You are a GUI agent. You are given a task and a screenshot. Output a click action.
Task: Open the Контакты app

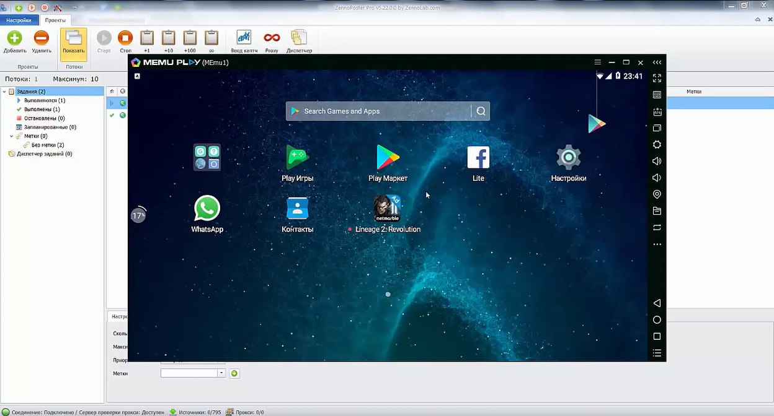297,209
